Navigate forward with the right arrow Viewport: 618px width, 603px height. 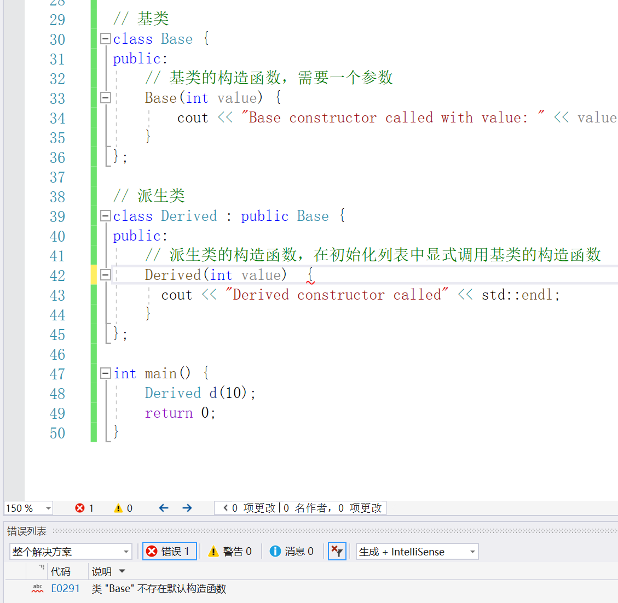187,508
